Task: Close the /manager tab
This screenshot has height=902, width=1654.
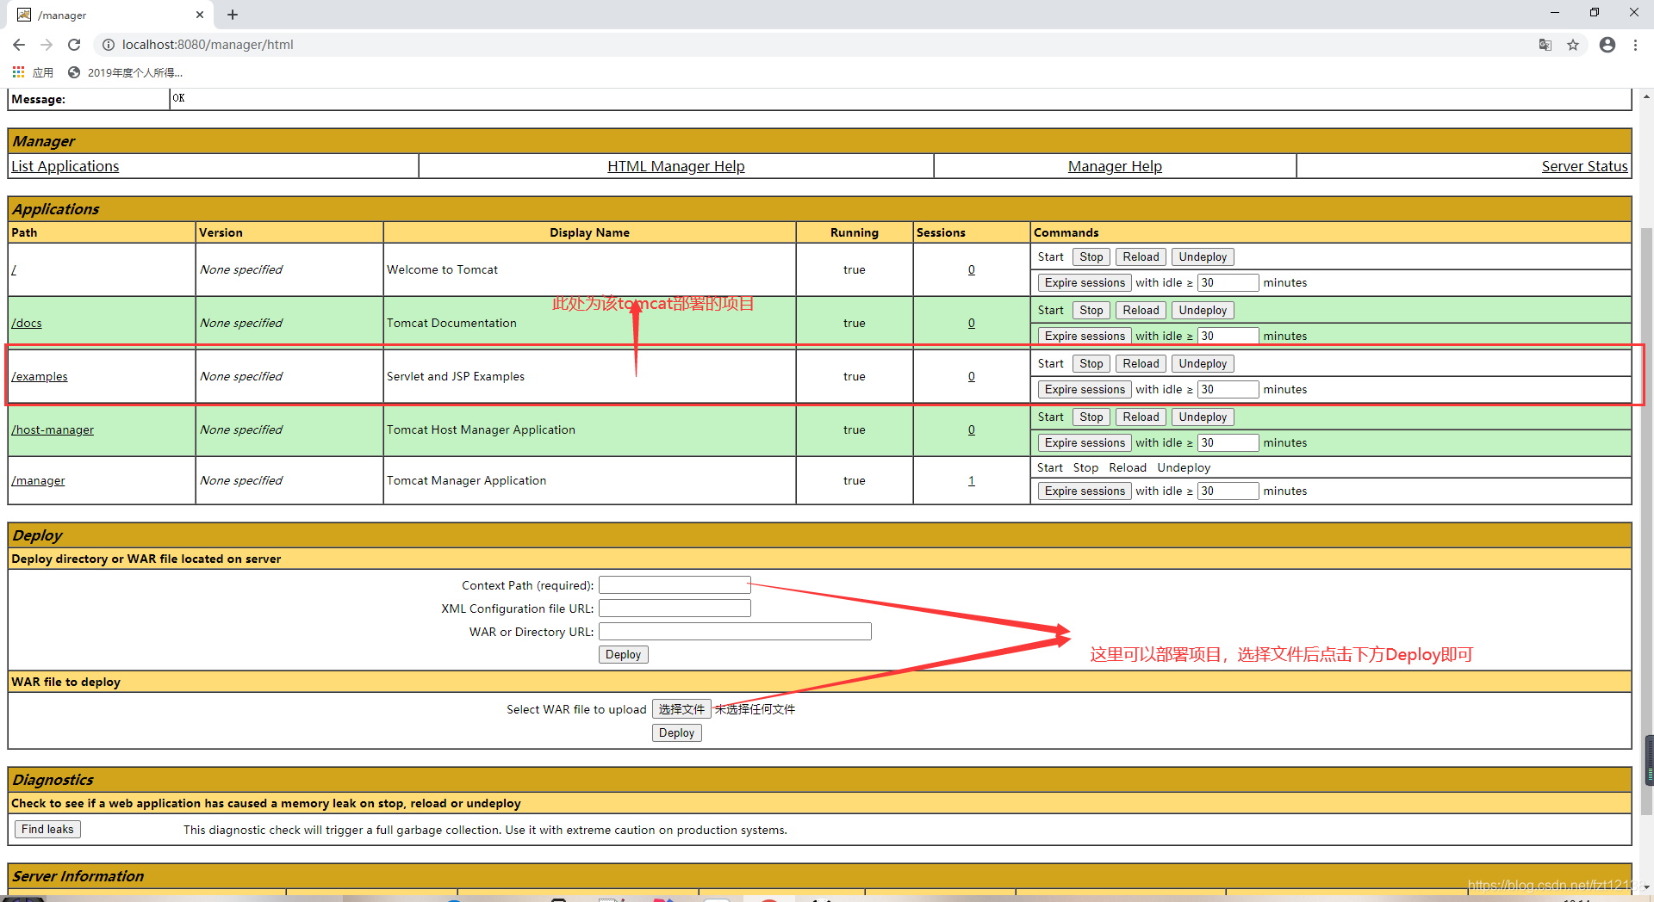Action: 200,15
